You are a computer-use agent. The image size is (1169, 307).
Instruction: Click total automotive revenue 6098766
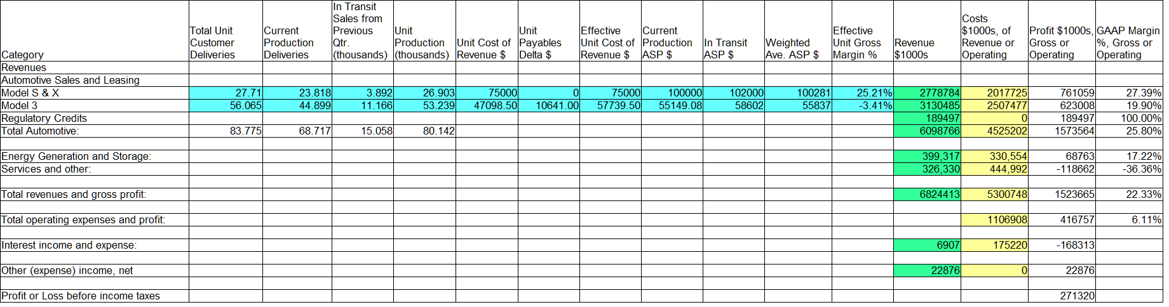tap(928, 131)
